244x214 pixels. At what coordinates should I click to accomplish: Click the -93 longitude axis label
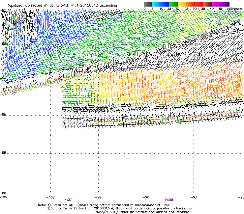[194, 197]
